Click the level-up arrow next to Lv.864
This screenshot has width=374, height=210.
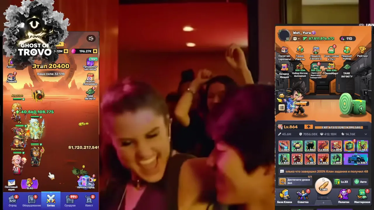[x=308, y=127]
